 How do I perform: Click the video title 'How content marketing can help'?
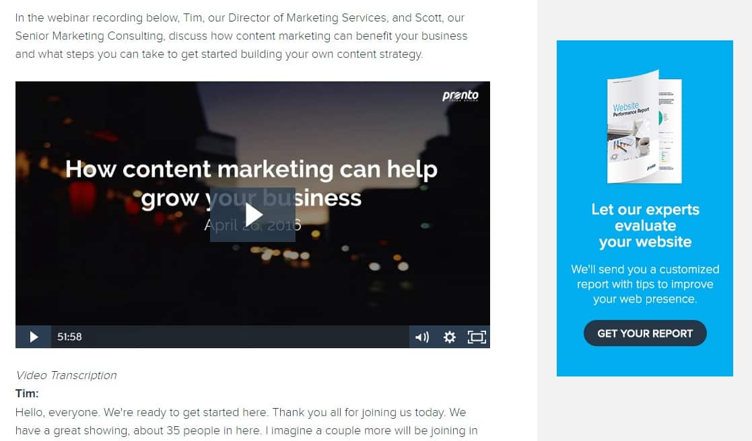pos(251,169)
